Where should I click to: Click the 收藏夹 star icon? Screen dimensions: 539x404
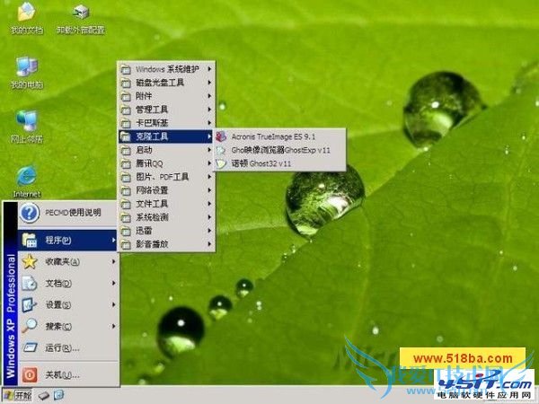(30, 262)
